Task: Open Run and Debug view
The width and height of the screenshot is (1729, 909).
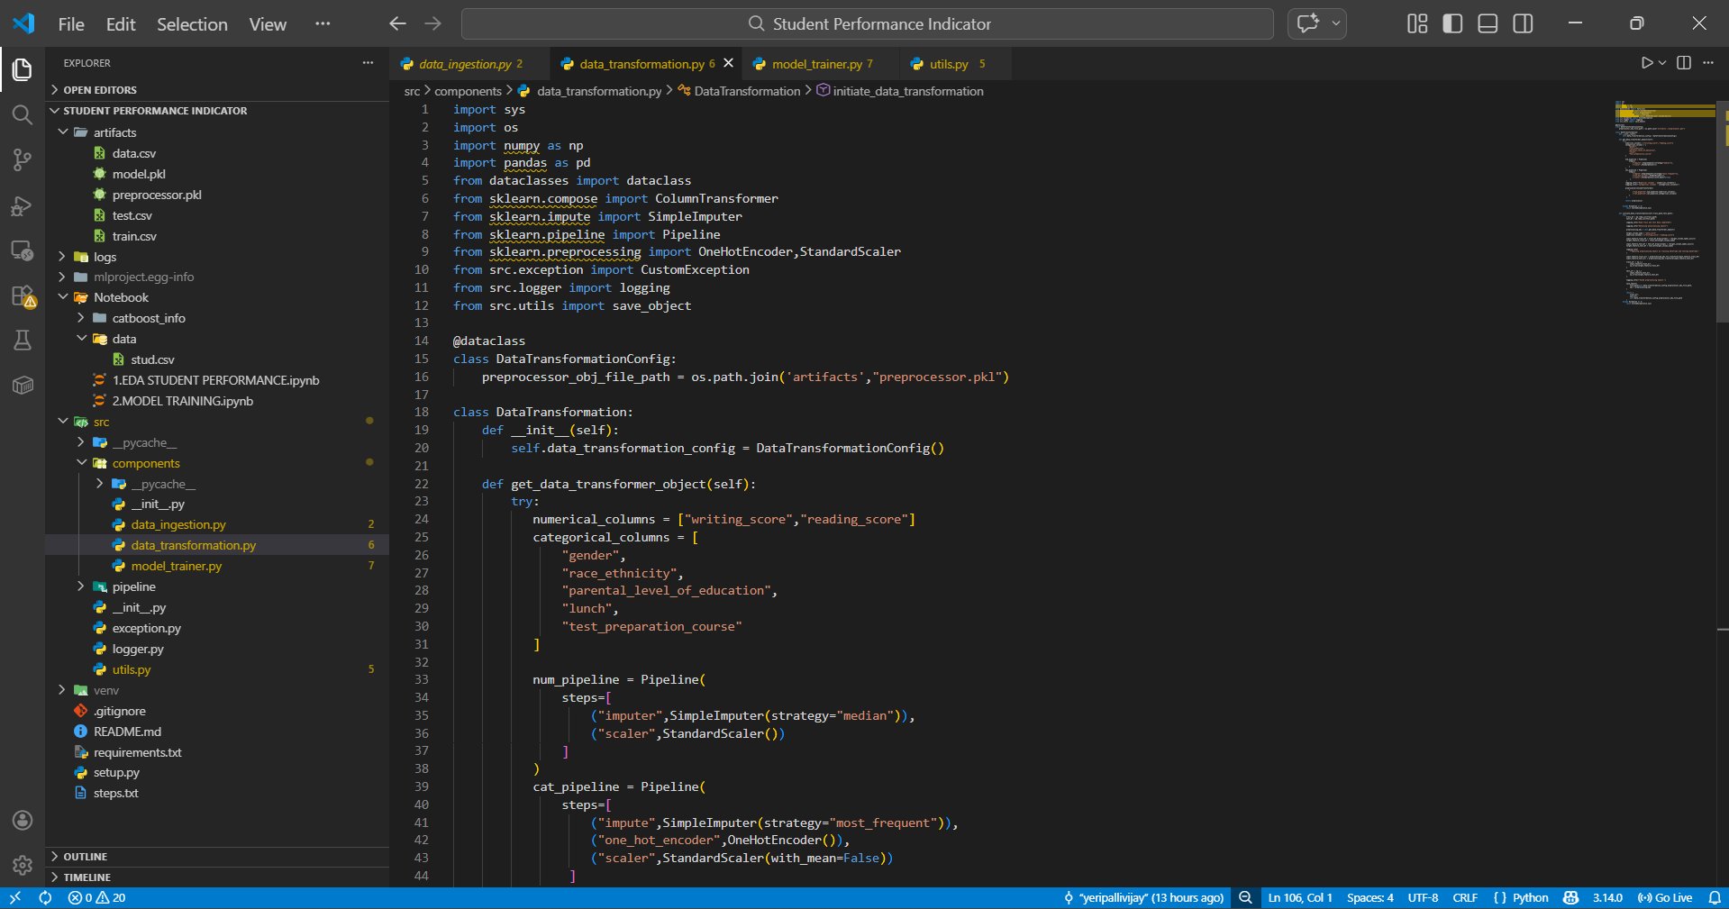Action: pyautogui.click(x=22, y=206)
